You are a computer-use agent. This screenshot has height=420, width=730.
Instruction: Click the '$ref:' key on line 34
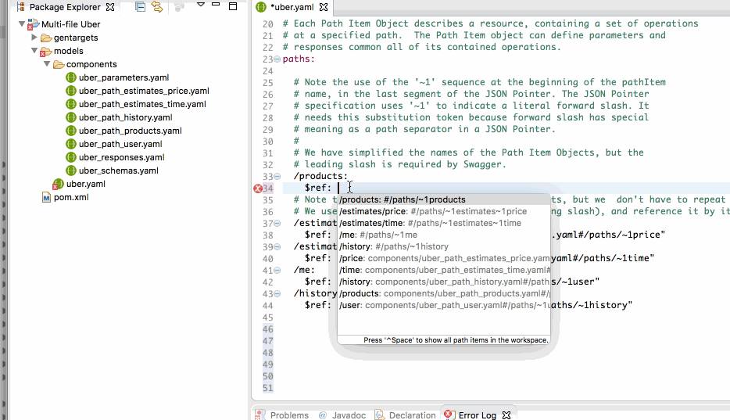(318, 188)
